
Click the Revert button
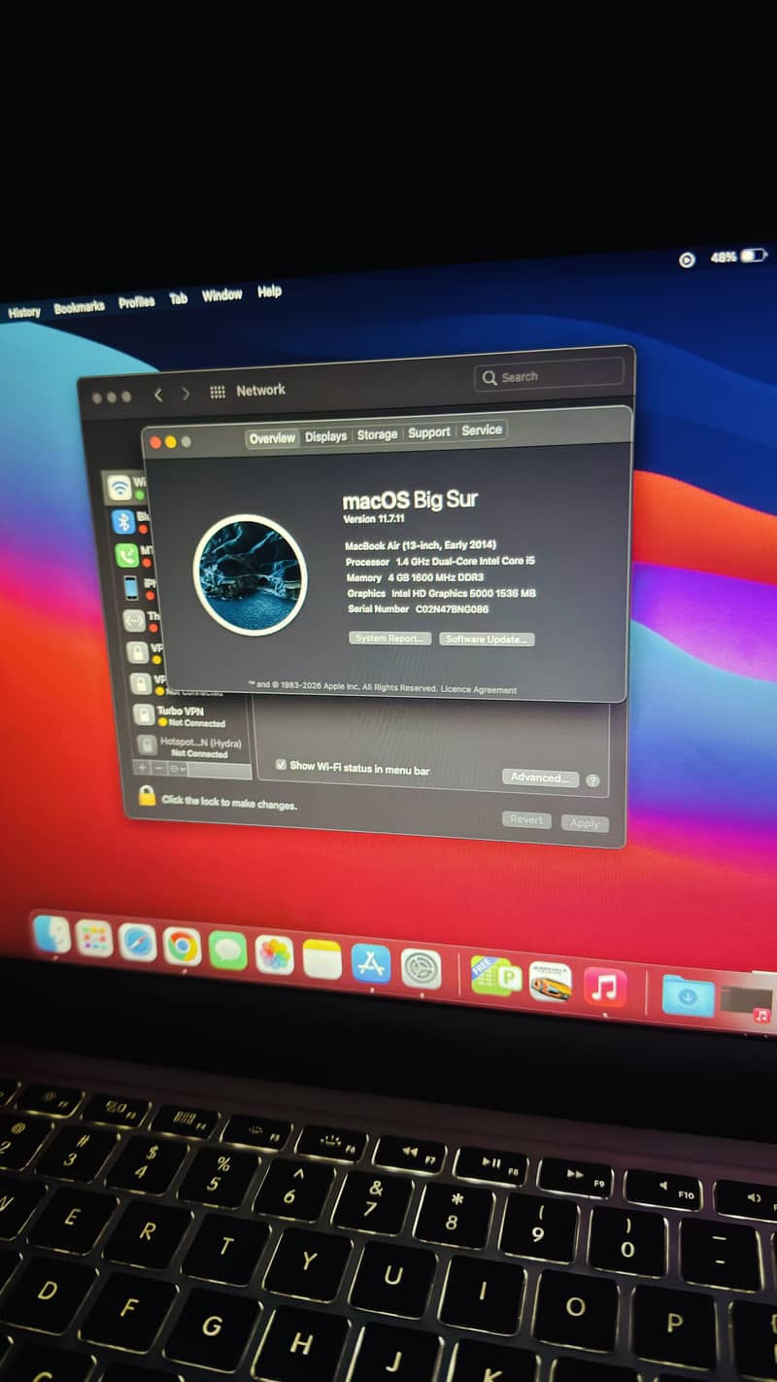click(526, 820)
